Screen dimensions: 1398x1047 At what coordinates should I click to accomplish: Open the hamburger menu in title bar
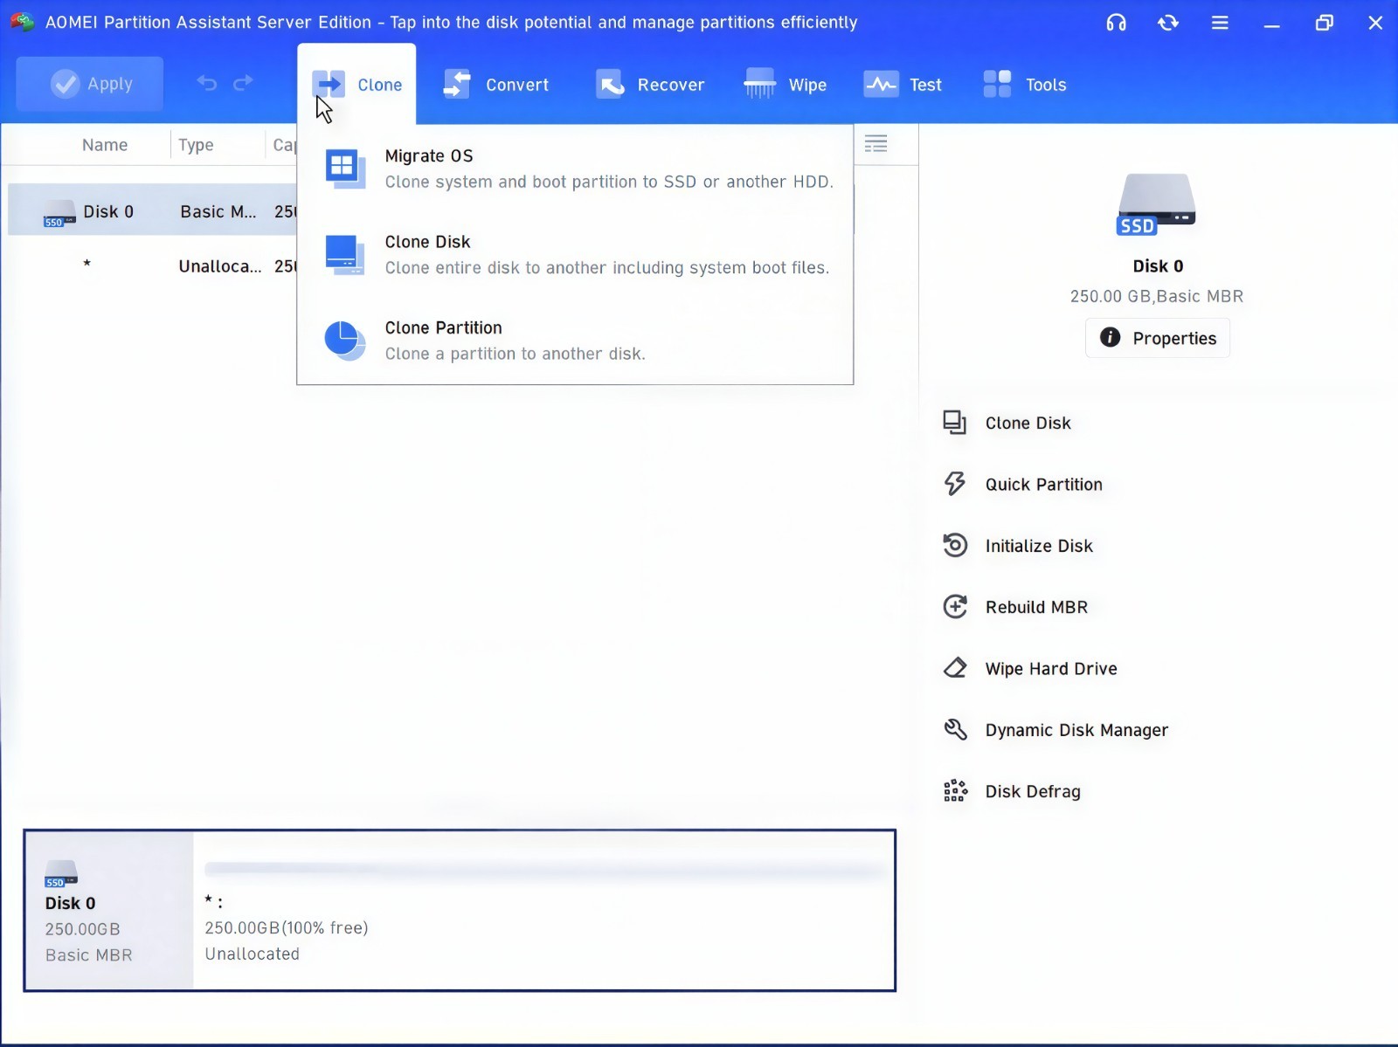pos(1220,23)
